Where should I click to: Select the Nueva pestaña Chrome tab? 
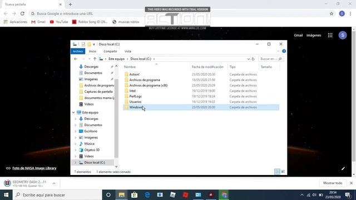(32, 4)
